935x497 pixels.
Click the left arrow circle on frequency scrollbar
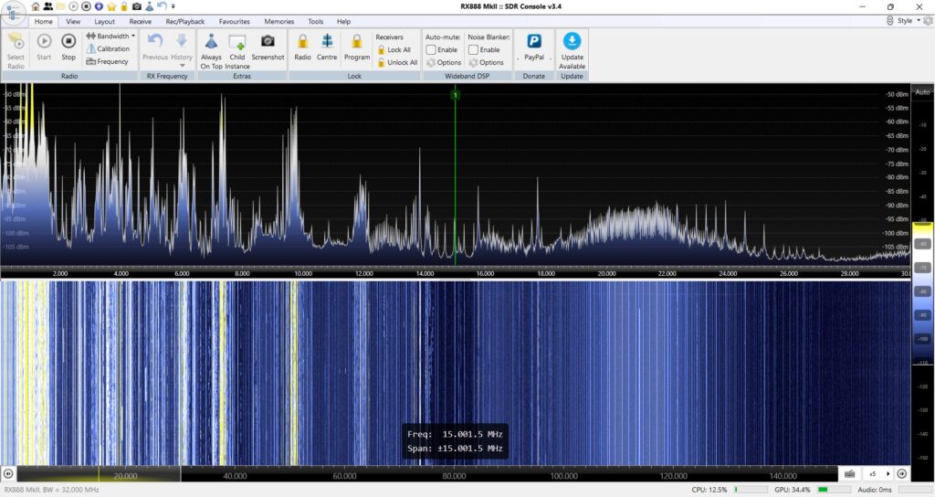[8, 474]
